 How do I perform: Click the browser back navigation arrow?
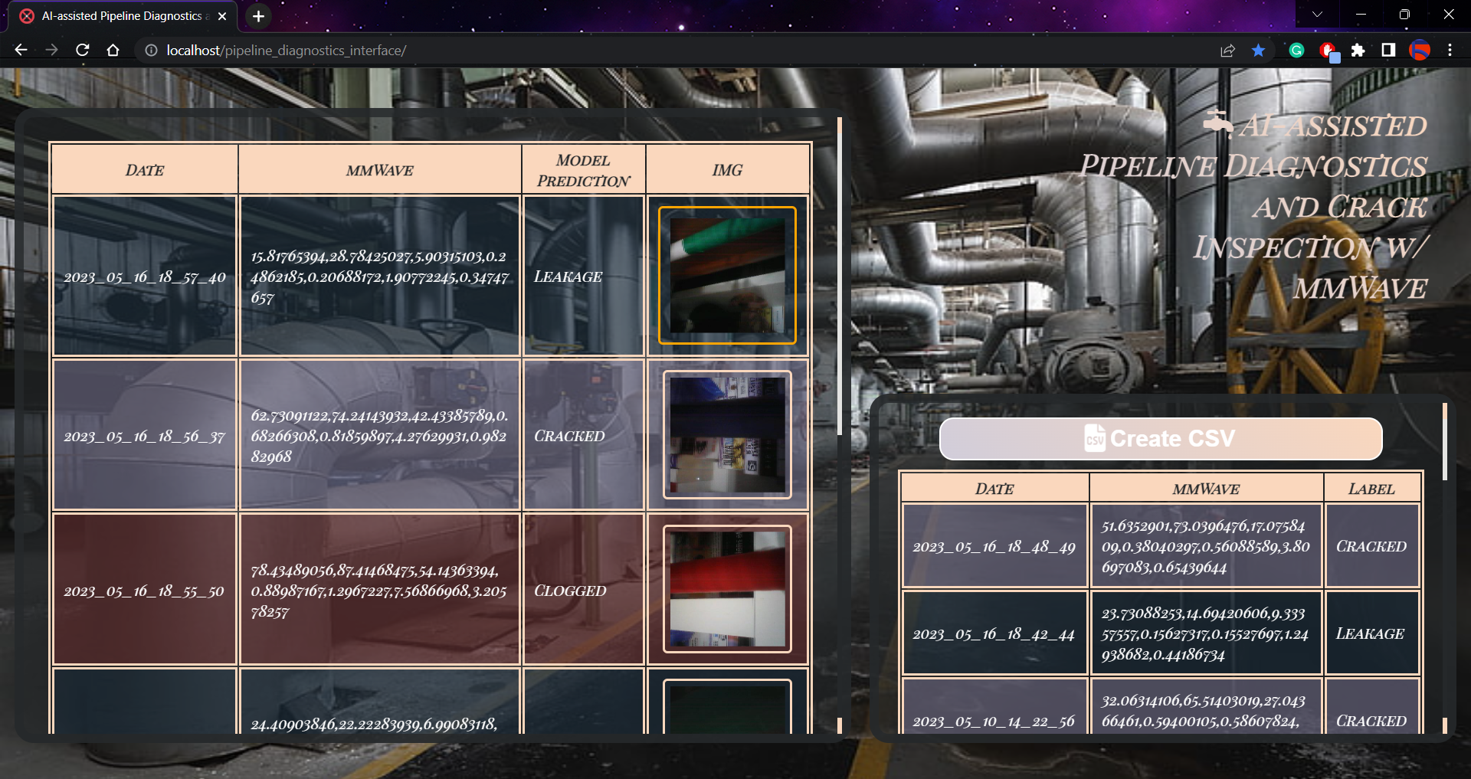coord(21,50)
